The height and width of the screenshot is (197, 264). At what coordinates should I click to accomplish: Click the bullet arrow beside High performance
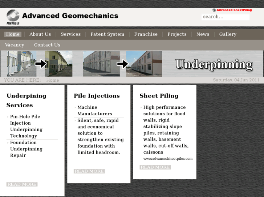141,107
